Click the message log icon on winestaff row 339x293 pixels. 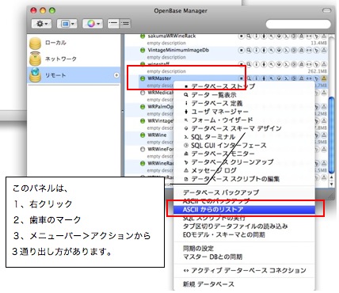click(324, 64)
